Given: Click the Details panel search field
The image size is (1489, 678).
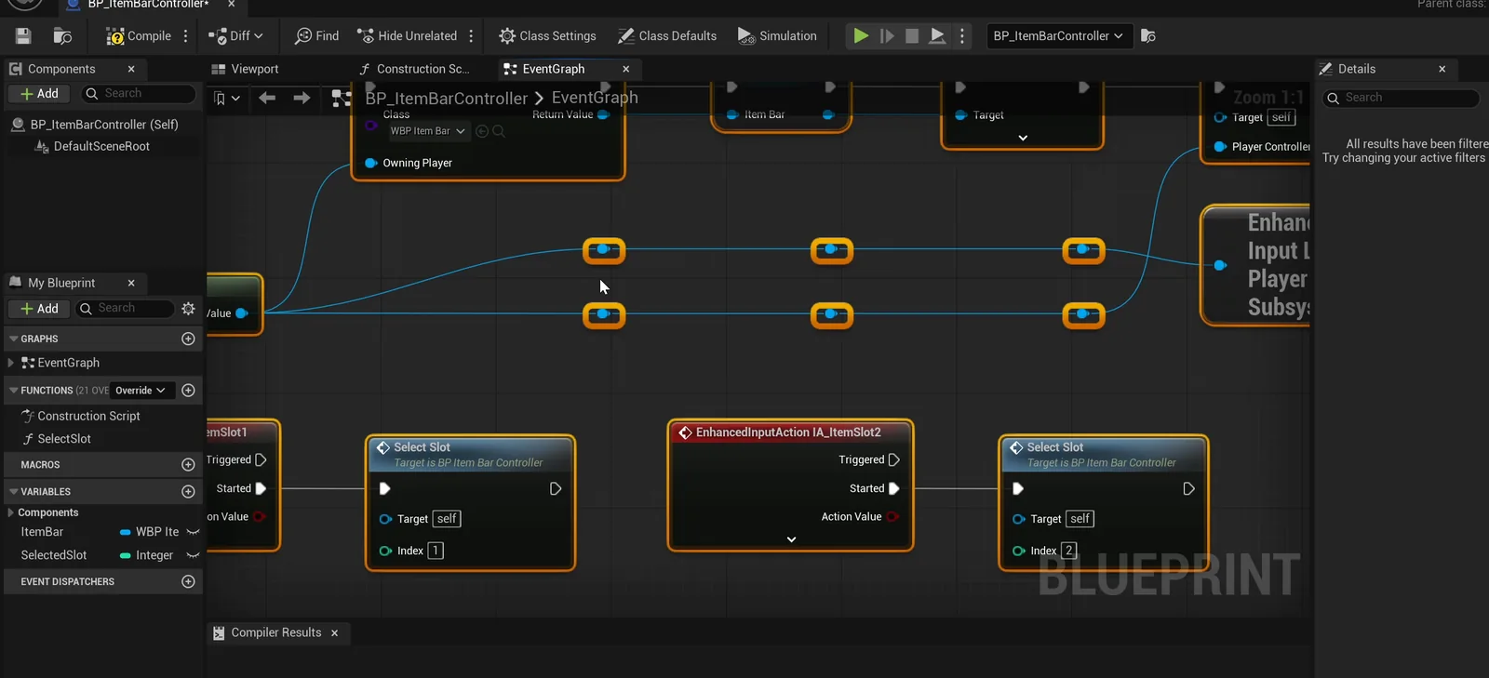Looking at the screenshot, I should pyautogui.click(x=1402, y=98).
